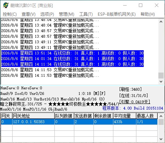Open the ESP-B版单机网关(E) menu
Viewport: 165px width, 143px height.
pos(117,14)
